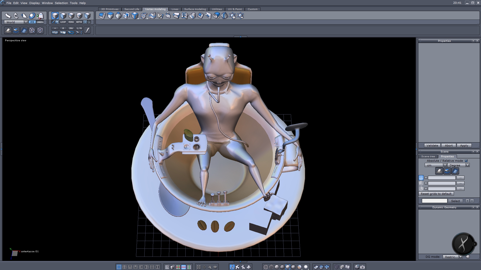Click the ghost manipulator icon
Image resolution: width=481 pixels, height=270 pixels.
coord(40,16)
